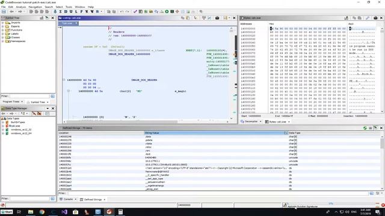The image size is (385, 216).
Task: Expand the Imports folder in Symbol Tree
Action: 2,23
